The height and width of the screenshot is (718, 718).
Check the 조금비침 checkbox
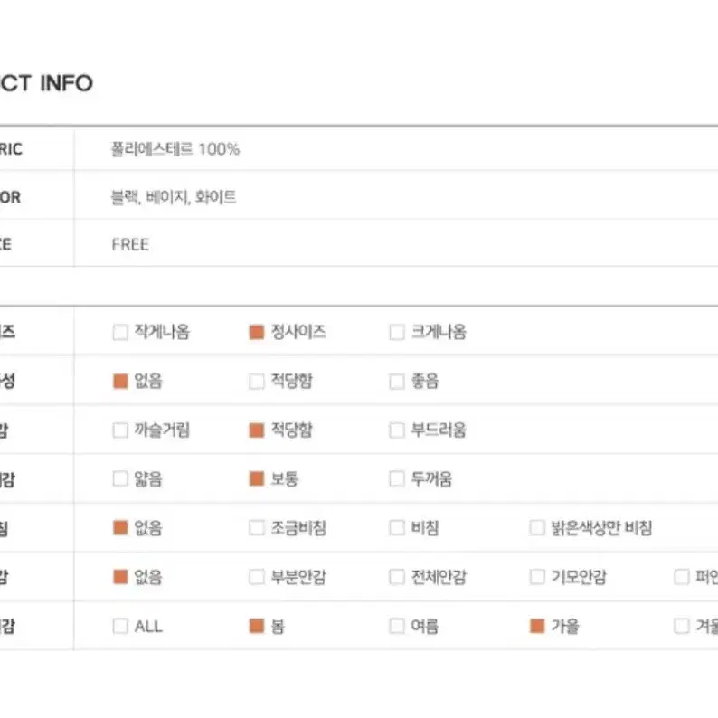click(x=257, y=527)
